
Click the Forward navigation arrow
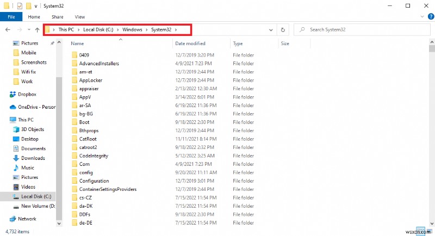[x=20, y=30]
